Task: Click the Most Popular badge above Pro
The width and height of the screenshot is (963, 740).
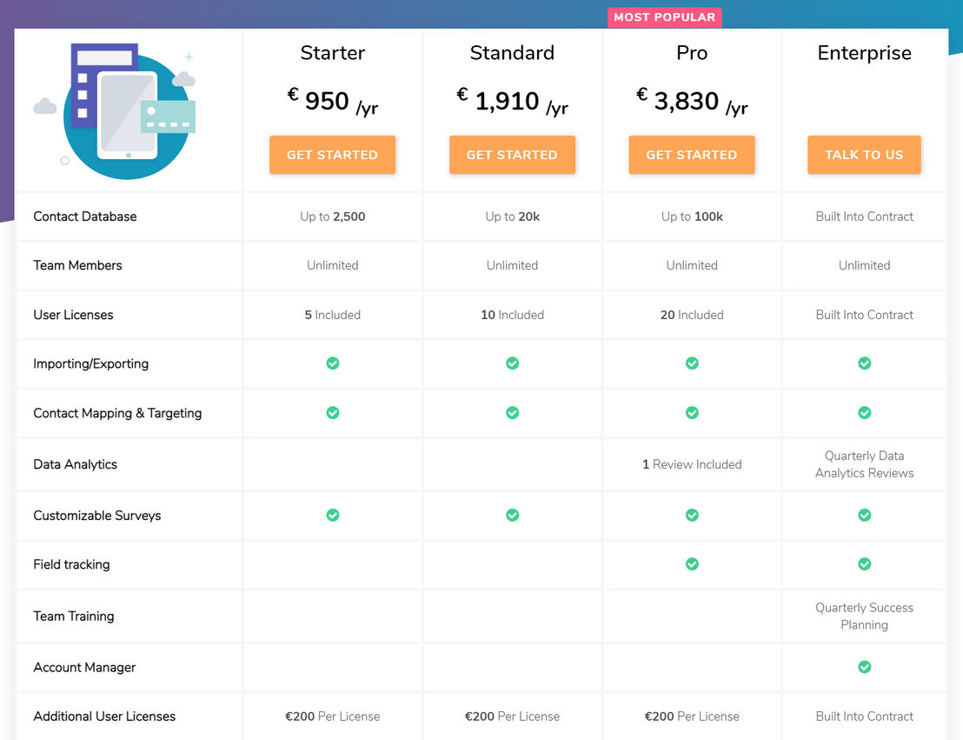Action: tap(665, 17)
